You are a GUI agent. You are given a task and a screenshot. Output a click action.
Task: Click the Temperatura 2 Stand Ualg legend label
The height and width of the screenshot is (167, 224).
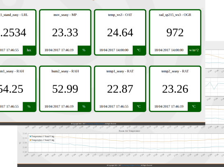pyautogui.click(x=43, y=140)
